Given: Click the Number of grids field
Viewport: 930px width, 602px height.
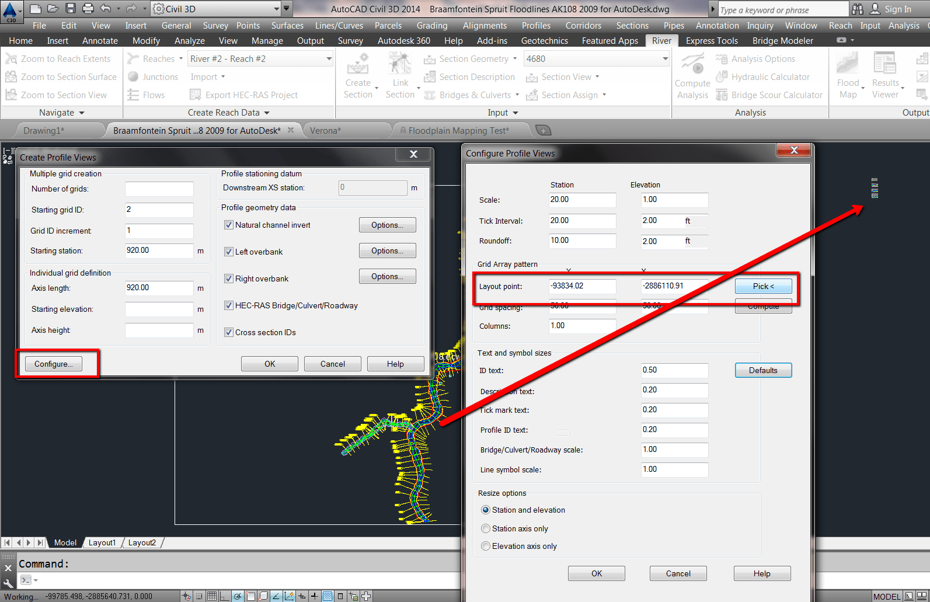Looking at the screenshot, I should point(159,189).
